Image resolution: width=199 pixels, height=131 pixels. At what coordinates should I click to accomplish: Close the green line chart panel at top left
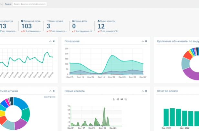(x=54, y=41)
